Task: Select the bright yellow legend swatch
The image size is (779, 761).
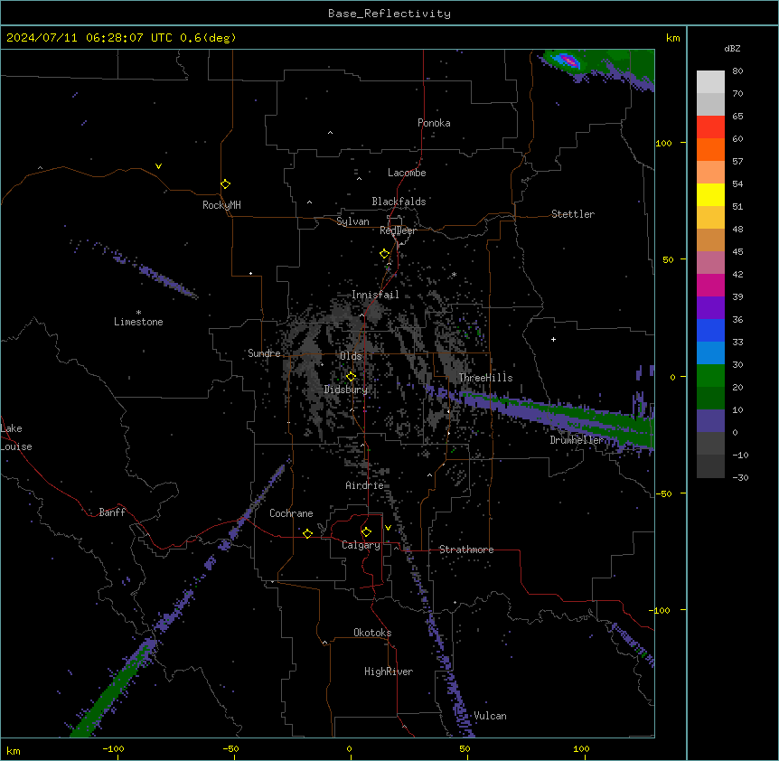Action: click(x=710, y=194)
